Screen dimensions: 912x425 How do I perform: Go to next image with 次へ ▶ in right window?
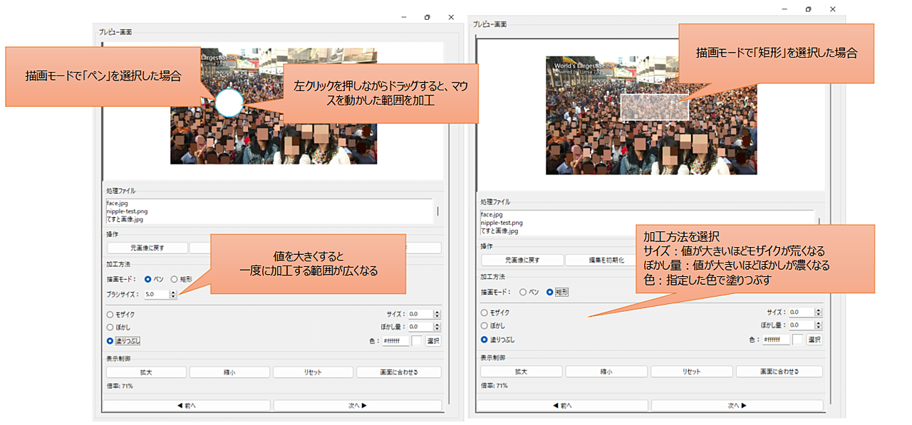pos(736,405)
